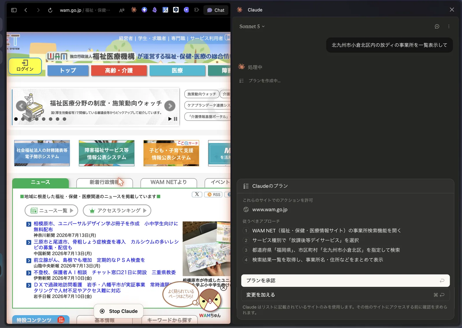Open the RSS feed button
Image resolution: width=462 pixels, height=328 pixels.
point(213,194)
